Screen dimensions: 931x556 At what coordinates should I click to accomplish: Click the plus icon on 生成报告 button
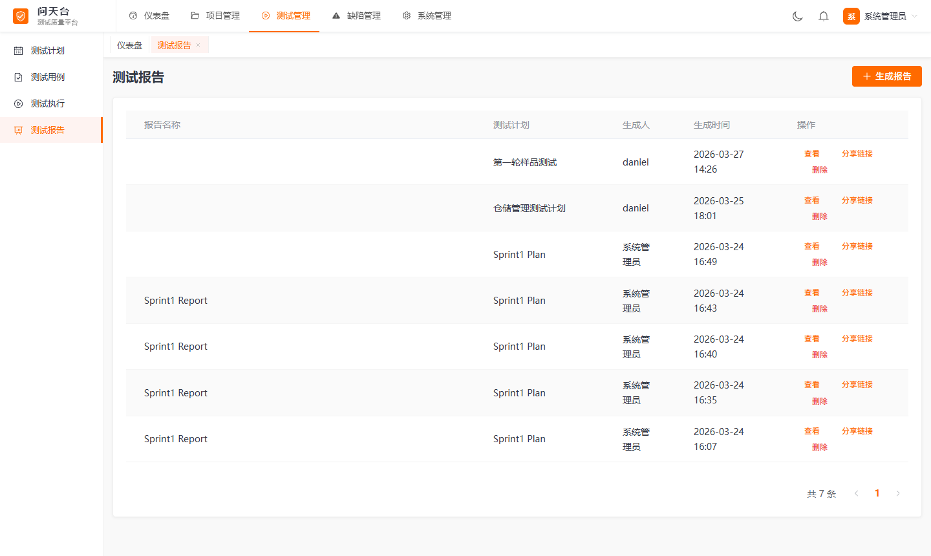point(867,76)
